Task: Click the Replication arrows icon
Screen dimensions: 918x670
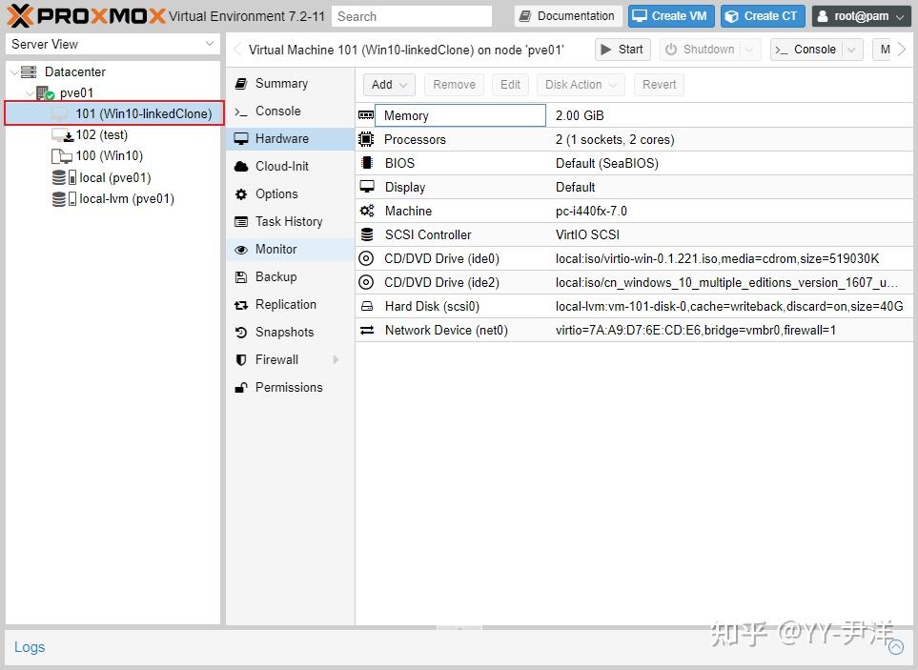Action: (x=240, y=305)
